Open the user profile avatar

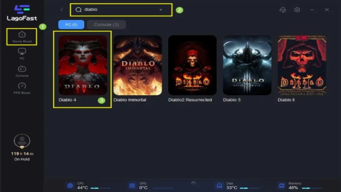(x=22, y=141)
